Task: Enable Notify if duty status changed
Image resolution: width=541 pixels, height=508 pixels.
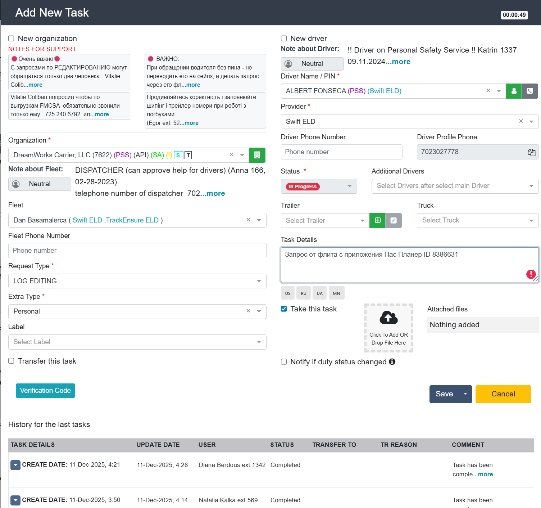Action: (x=284, y=362)
